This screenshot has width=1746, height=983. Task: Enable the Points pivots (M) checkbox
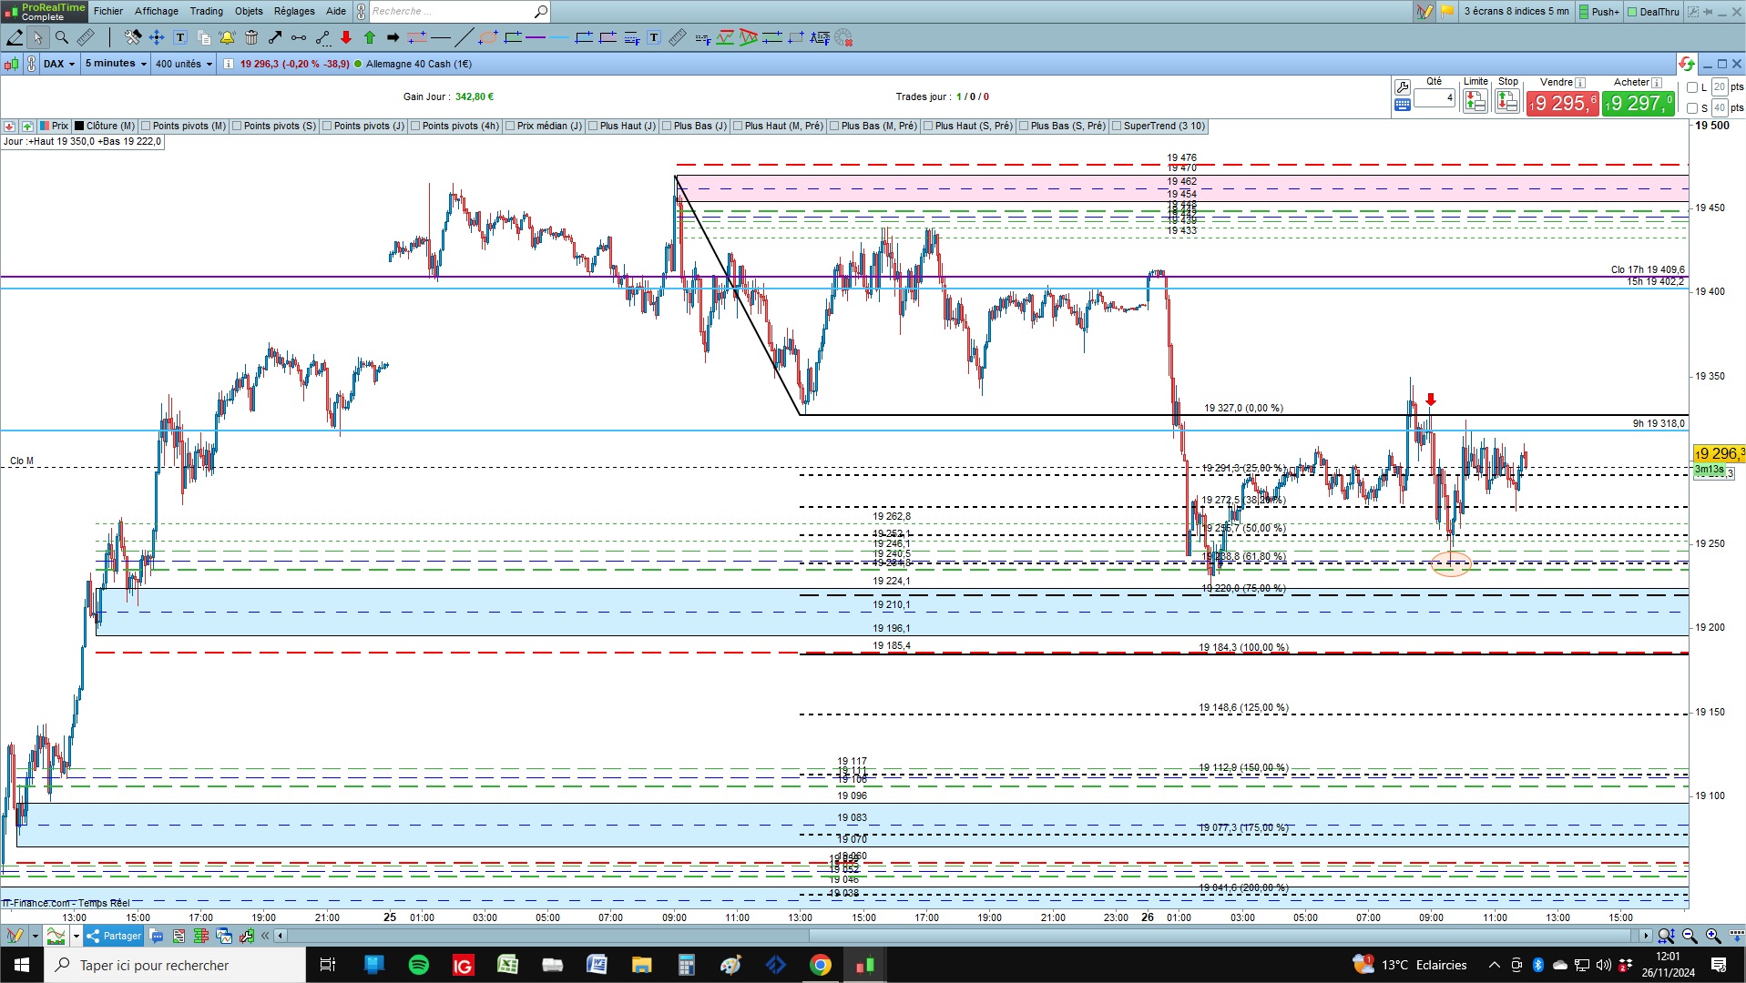146,127
